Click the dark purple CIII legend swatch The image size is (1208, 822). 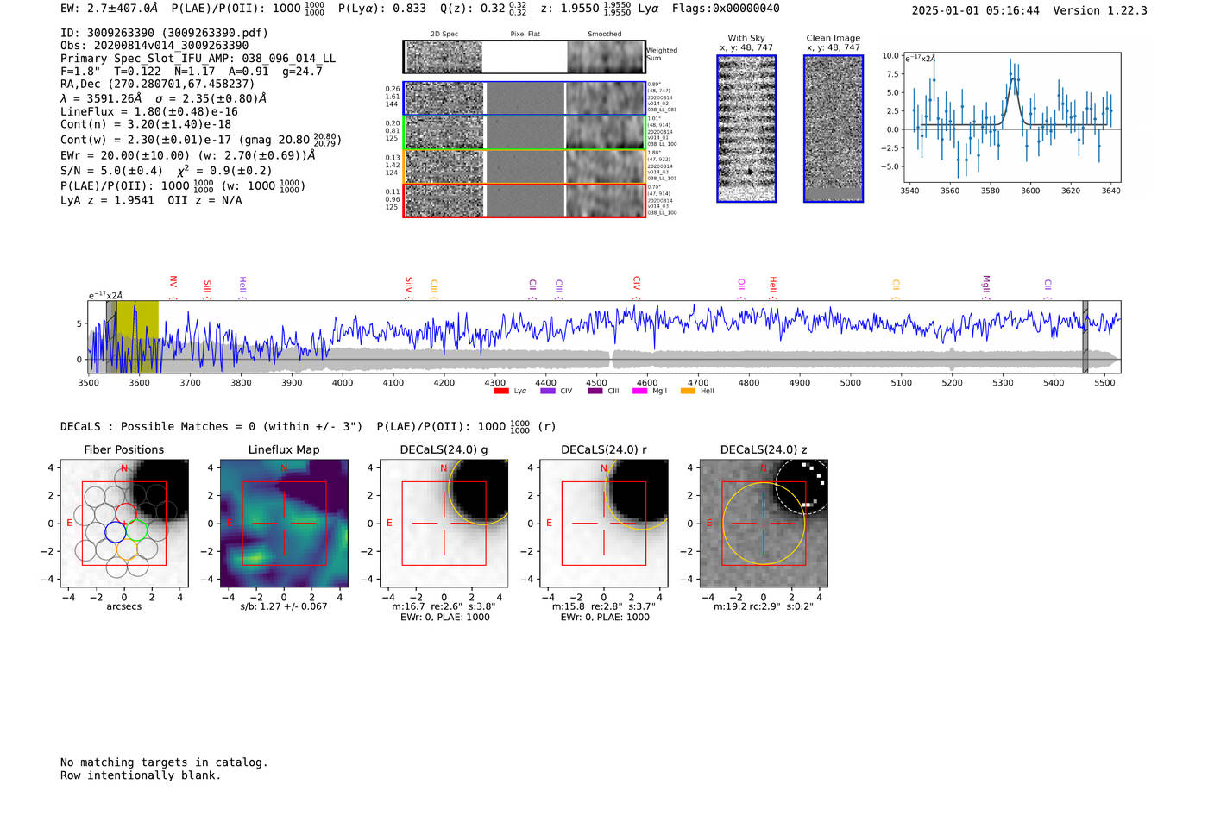click(595, 392)
